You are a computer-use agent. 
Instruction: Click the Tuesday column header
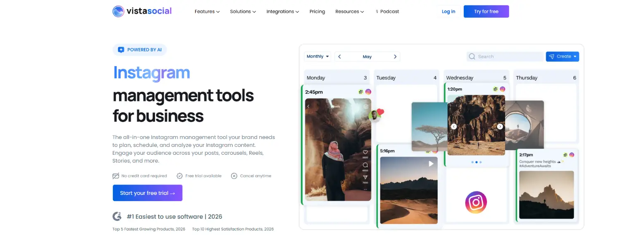pos(407,78)
